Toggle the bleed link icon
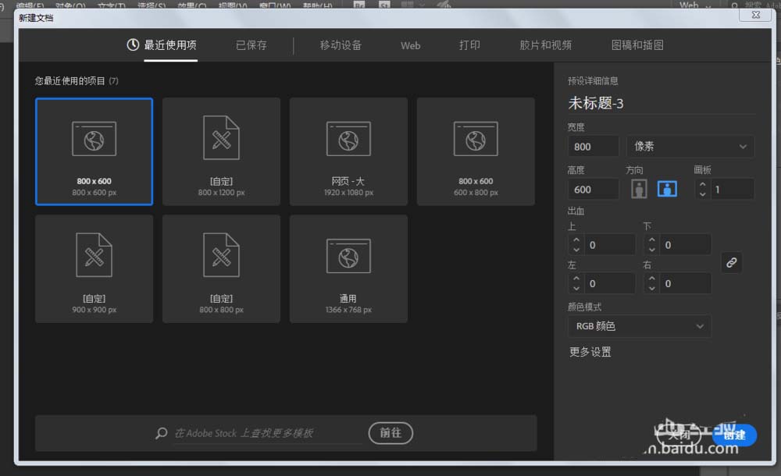This screenshot has height=476, width=781. 731,262
